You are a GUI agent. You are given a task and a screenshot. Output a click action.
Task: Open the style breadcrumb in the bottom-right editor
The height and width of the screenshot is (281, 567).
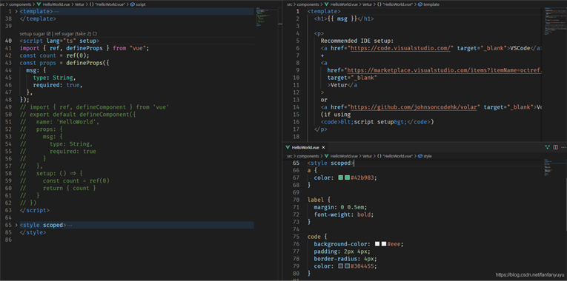click(425, 156)
